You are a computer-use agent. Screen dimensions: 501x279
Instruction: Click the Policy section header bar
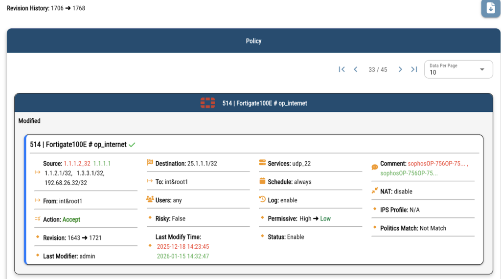pyautogui.click(x=253, y=41)
